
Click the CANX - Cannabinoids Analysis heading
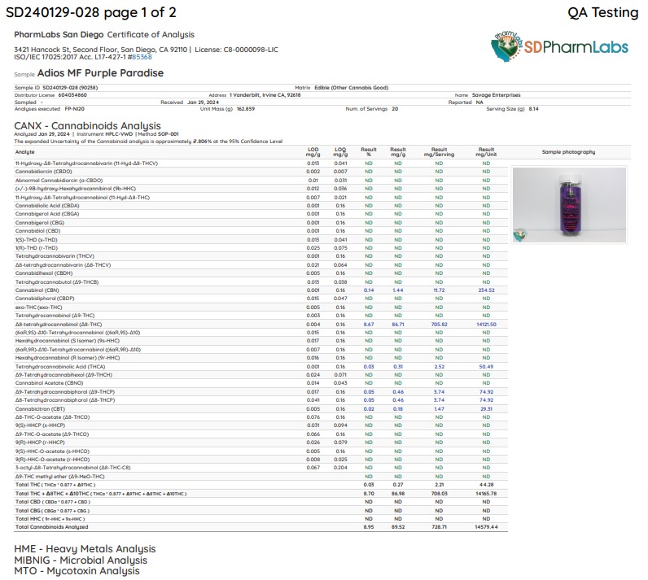coord(87,125)
